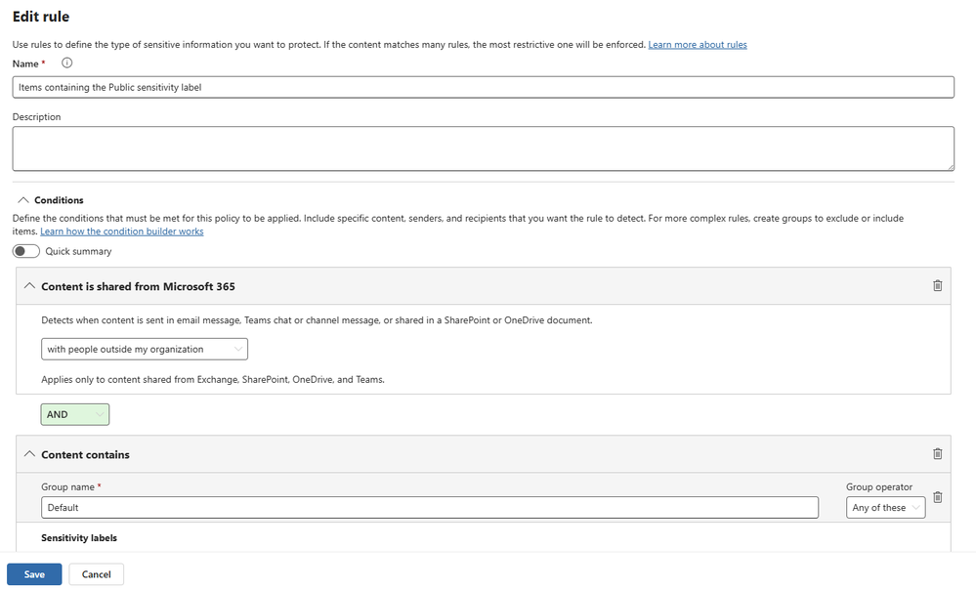Click the Save button

point(34,574)
